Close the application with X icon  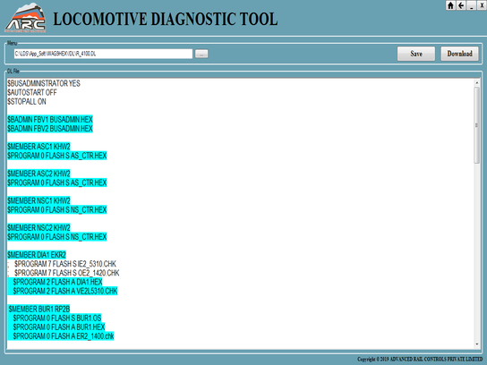tap(482, 5)
